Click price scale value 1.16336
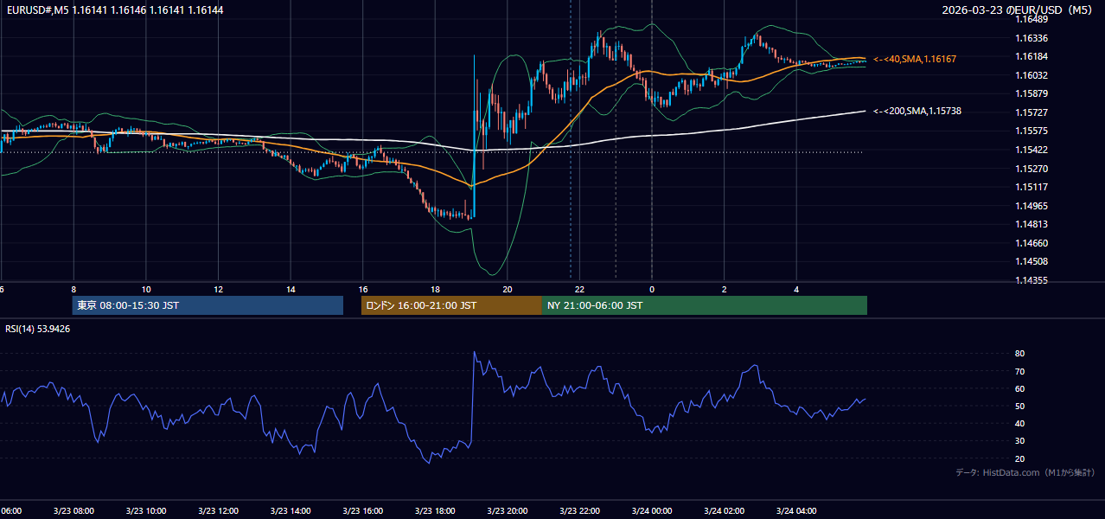The height and width of the screenshot is (519, 1105). 1032,38
